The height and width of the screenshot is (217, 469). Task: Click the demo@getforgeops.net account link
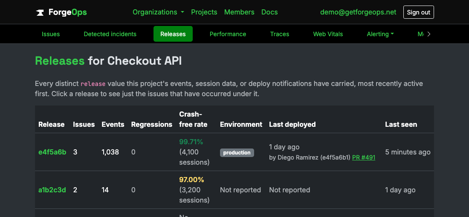[358, 12]
